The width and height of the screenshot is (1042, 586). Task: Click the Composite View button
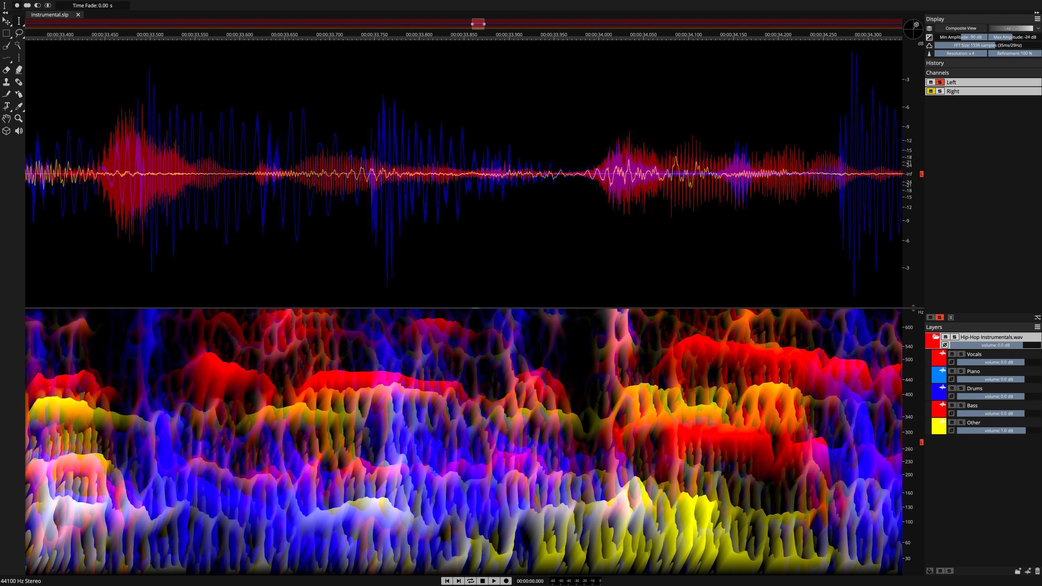(x=961, y=28)
